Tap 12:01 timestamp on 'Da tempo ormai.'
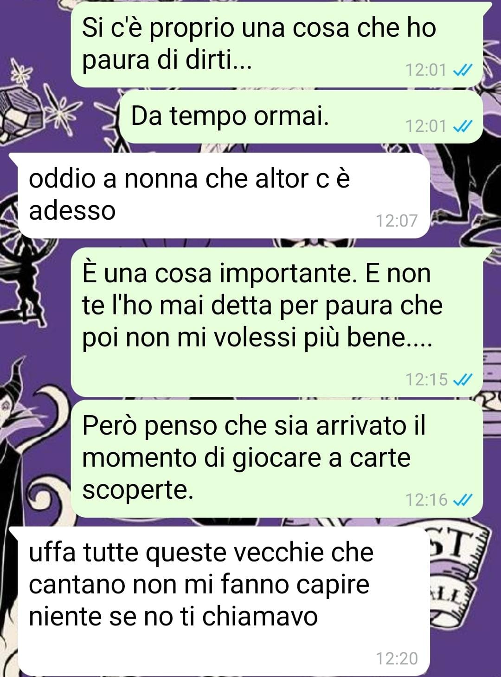The width and height of the screenshot is (501, 677). pos(426,126)
